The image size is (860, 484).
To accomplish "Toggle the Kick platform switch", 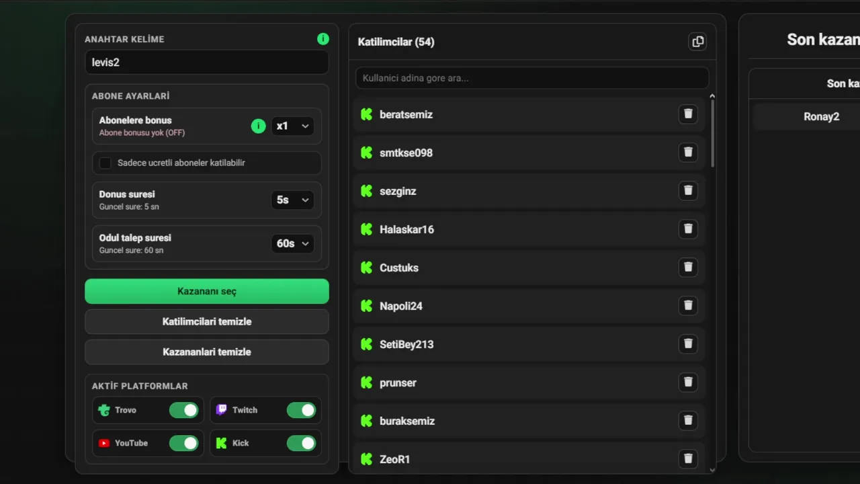I will [301, 443].
